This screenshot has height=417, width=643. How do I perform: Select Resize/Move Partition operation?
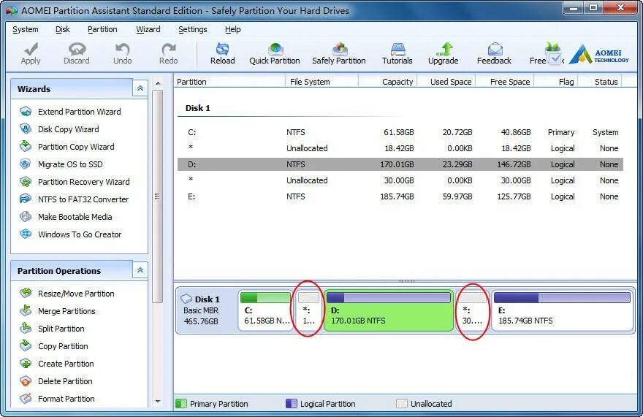click(x=76, y=294)
